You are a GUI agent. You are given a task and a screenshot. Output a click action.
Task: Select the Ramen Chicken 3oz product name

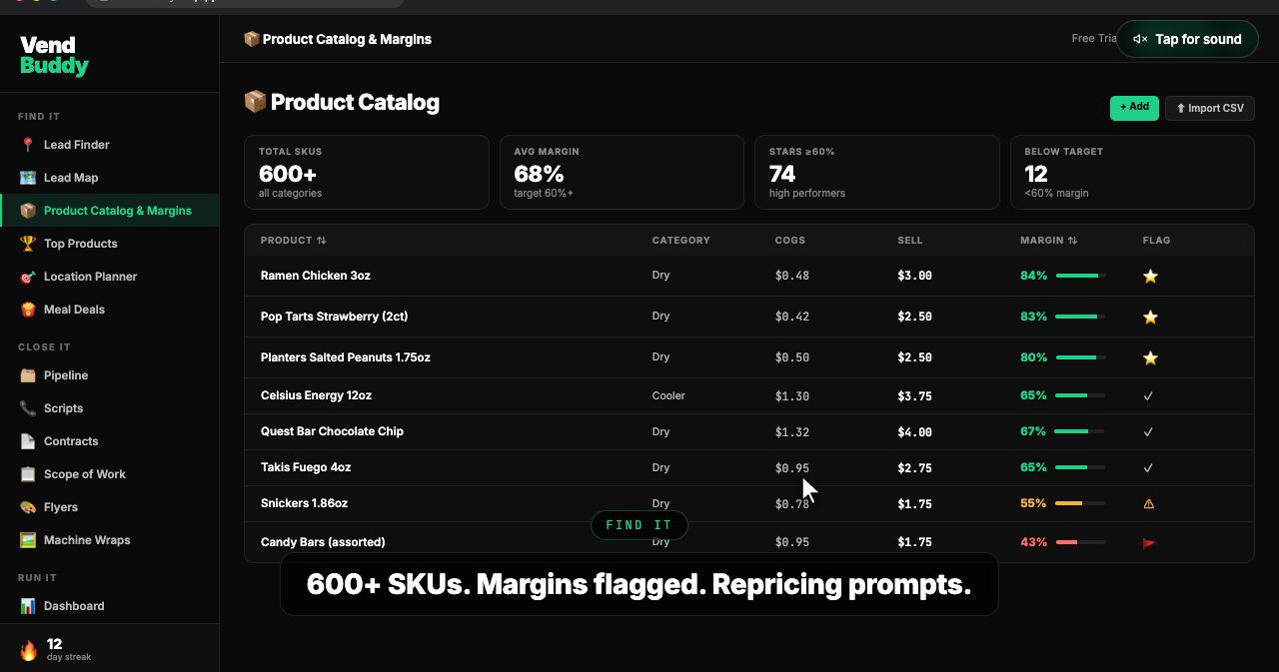click(315, 276)
